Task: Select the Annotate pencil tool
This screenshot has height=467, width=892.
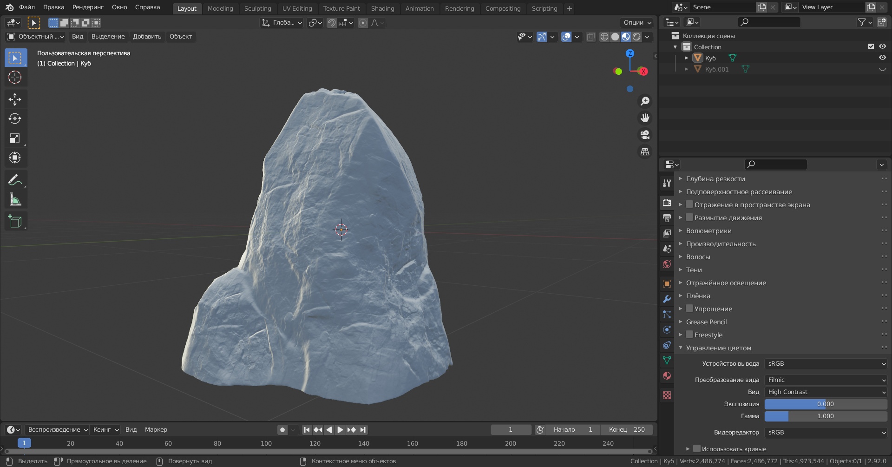Action: pos(15,180)
